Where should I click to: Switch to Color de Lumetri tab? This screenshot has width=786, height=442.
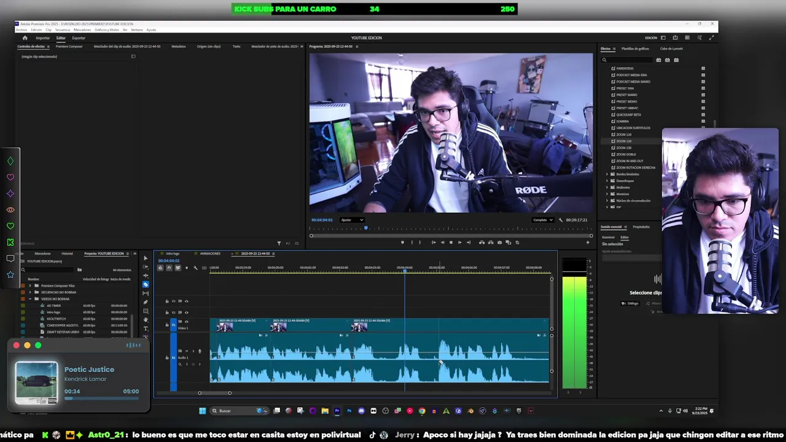[671, 48]
